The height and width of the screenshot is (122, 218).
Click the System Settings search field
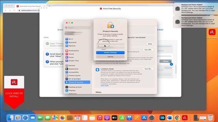tap(78, 28)
